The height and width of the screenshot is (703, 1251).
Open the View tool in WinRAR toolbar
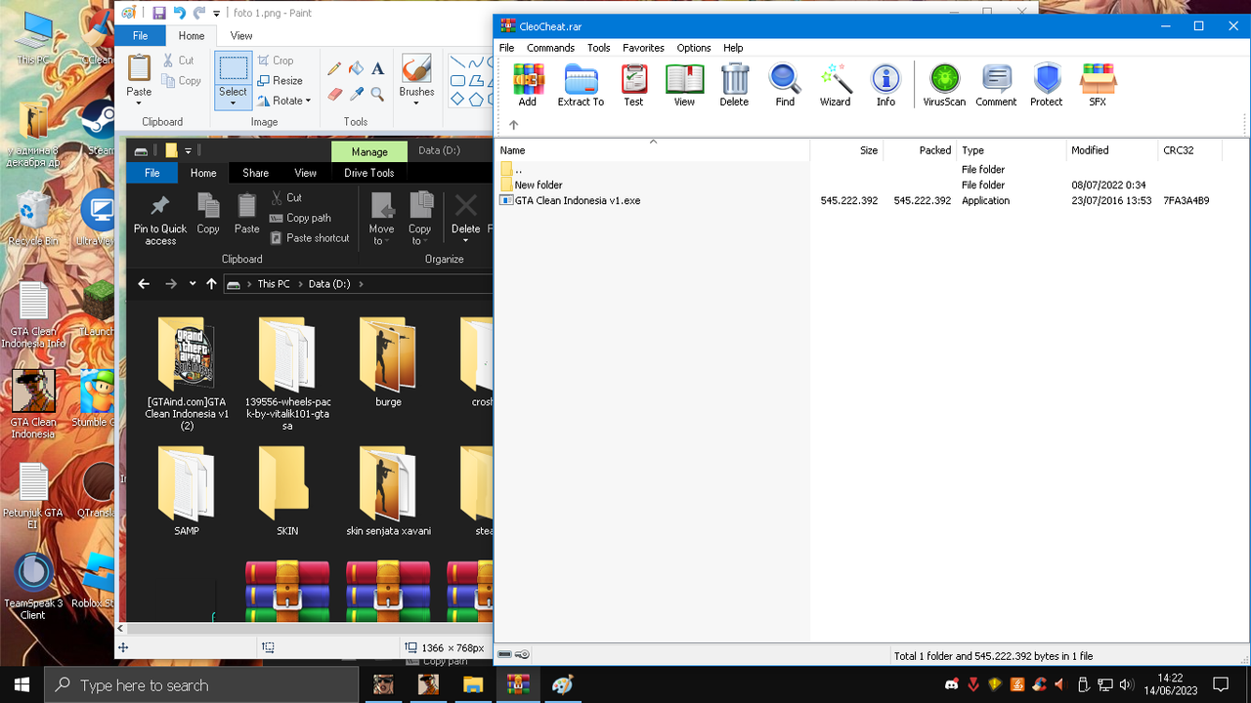(x=684, y=85)
